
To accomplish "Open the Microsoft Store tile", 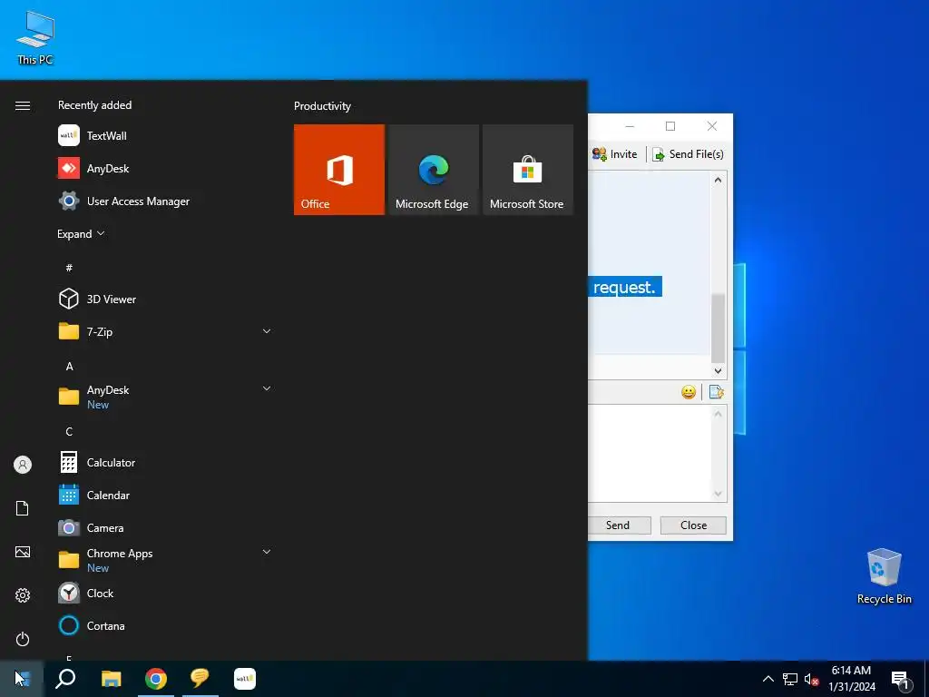I will pyautogui.click(x=528, y=170).
